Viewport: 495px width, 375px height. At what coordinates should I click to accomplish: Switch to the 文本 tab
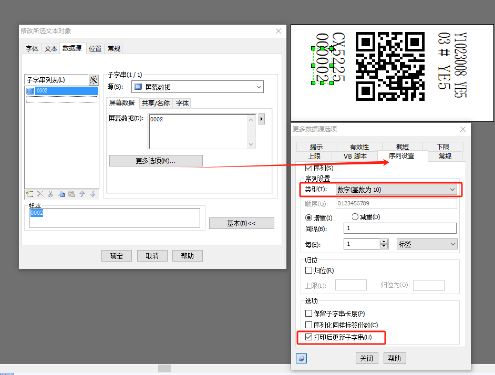click(50, 49)
